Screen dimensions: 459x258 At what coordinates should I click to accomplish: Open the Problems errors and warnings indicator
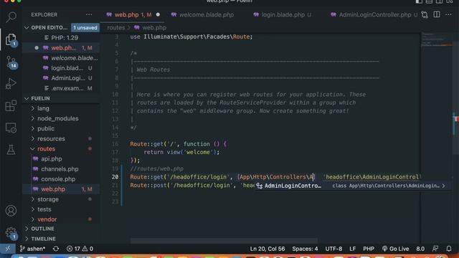tap(80, 249)
